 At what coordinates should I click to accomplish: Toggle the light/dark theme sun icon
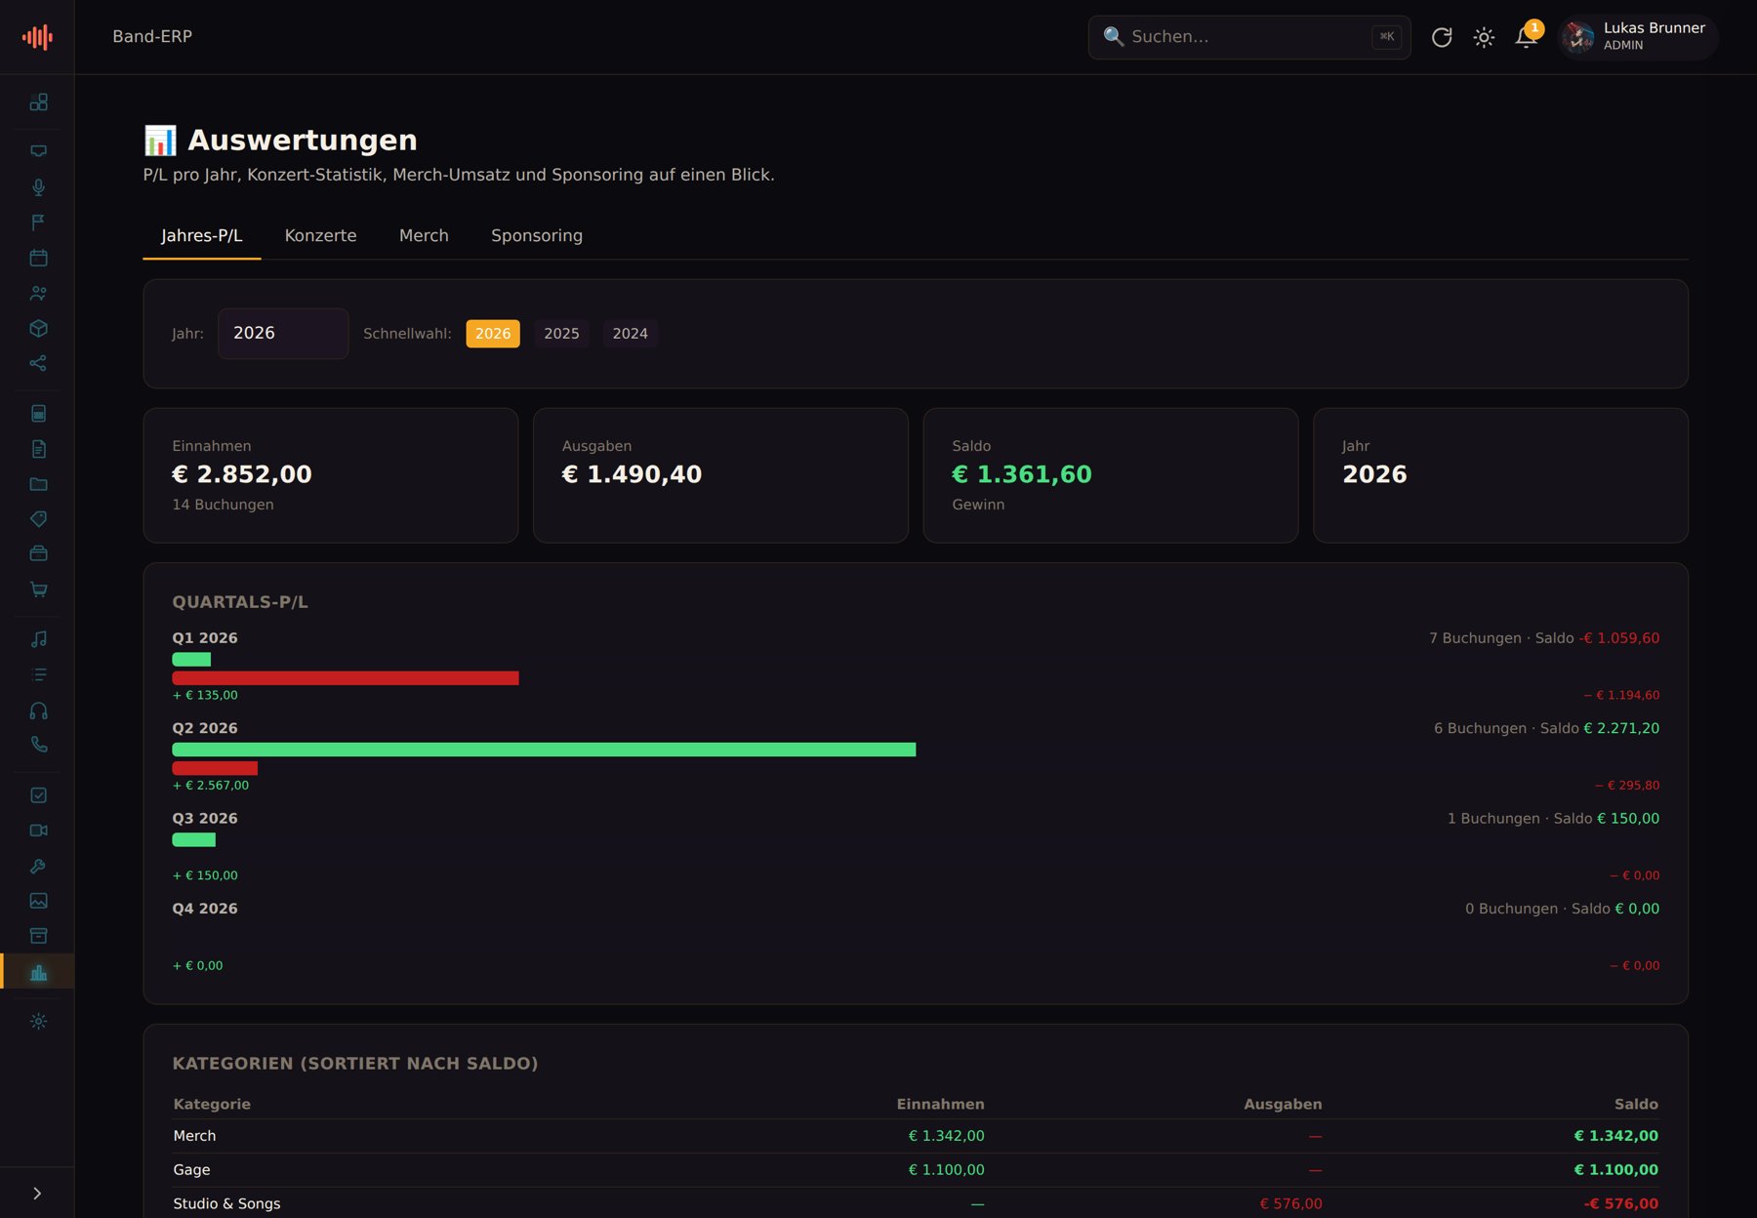[1484, 37]
